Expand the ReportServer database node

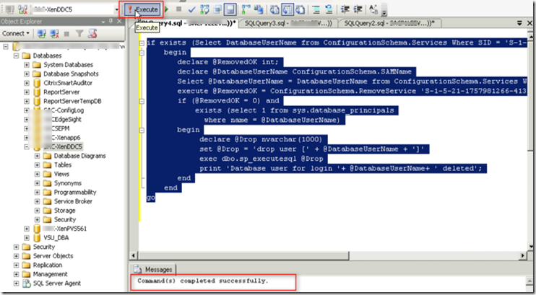tap(27, 92)
